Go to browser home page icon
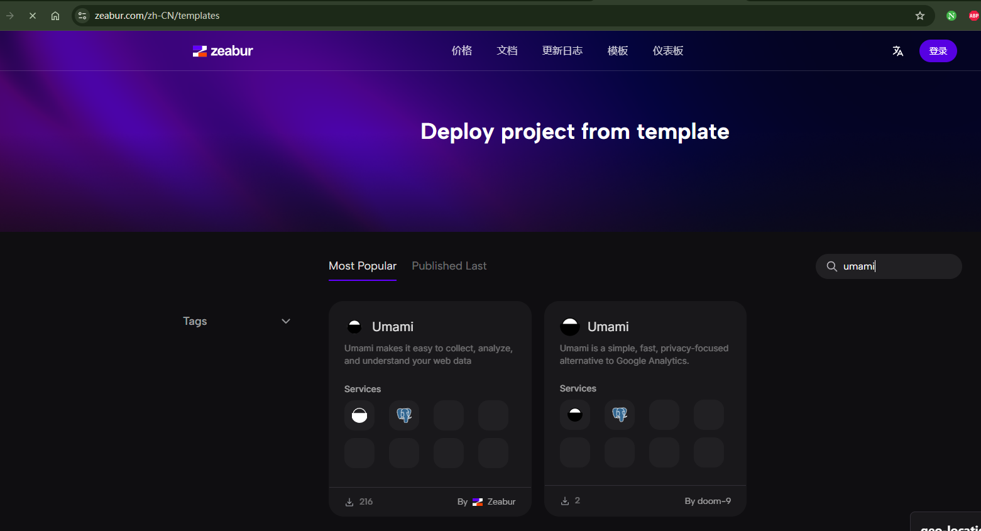This screenshot has height=531, width=981. pyautogui.click(x=55, y=16)
